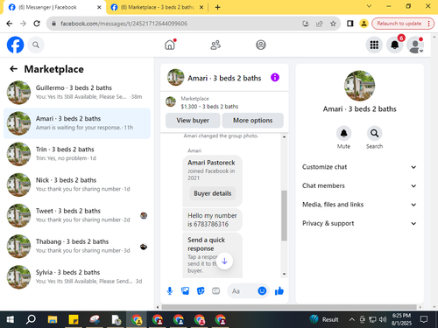Image resolution: width=438 pixels, height=328 pixels.
Task: Go back with the Marketplace back arrow
Action: click(x=13, y=69)
